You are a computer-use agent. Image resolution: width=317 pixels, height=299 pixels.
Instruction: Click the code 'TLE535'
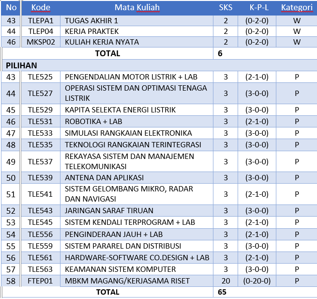(x=40, y=145)
